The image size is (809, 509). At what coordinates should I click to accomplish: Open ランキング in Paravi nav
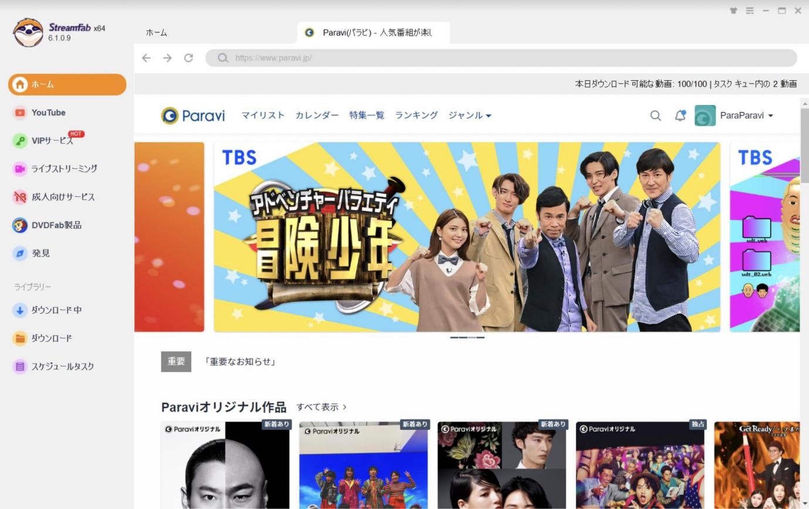(417, 116)
